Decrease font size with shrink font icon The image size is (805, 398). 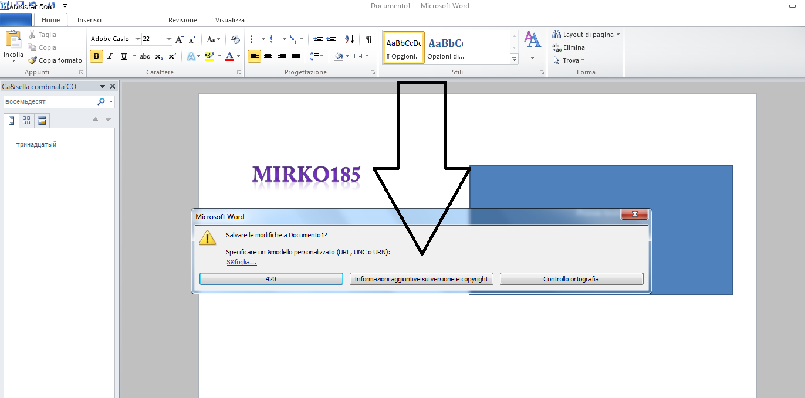[x=192, y=39]
